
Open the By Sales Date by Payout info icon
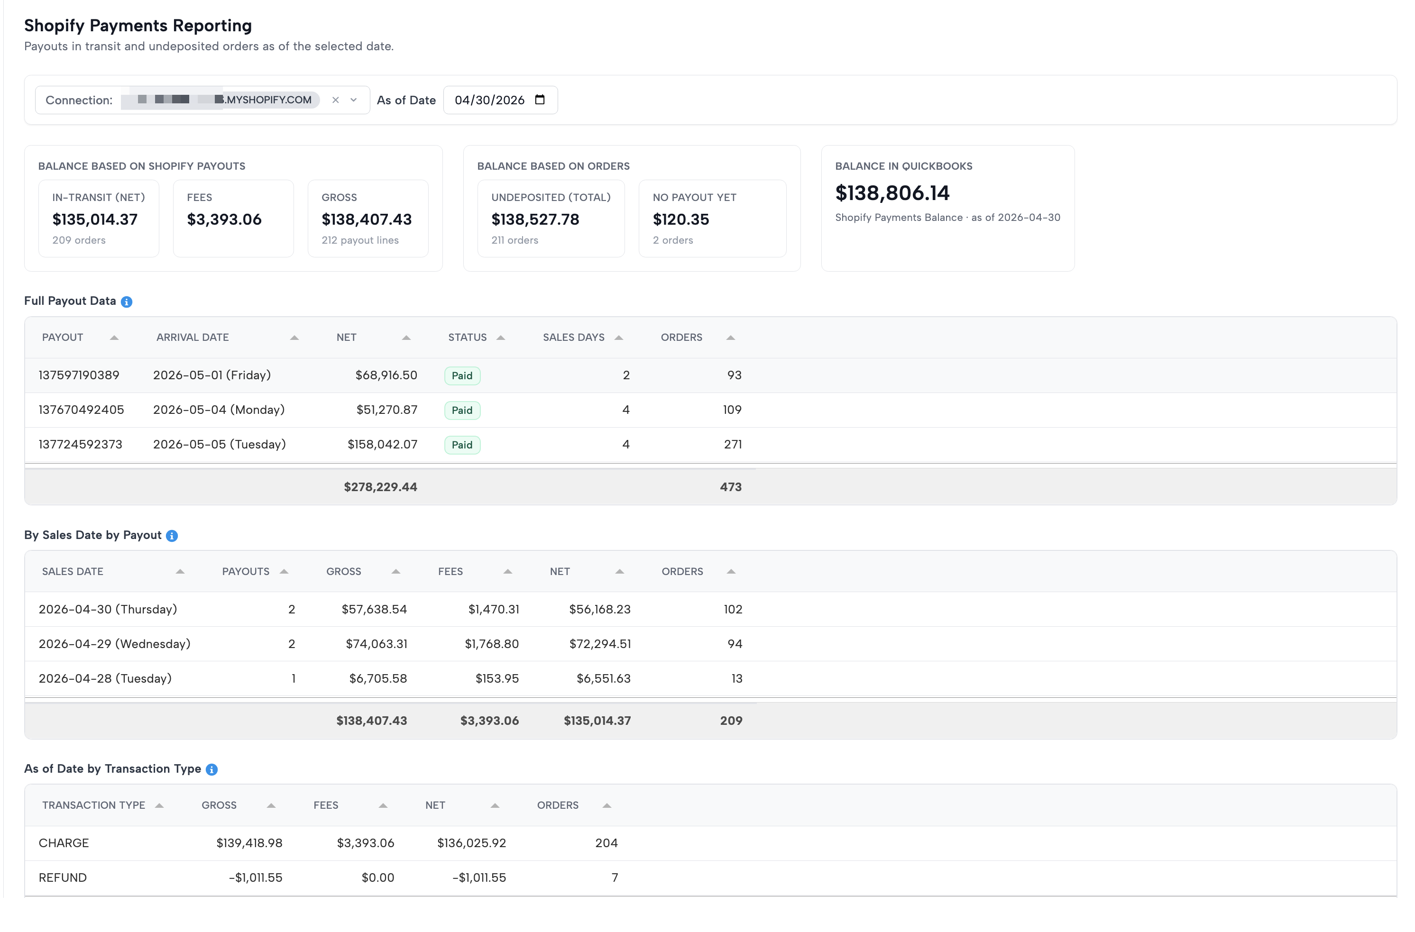coord(172,536)
